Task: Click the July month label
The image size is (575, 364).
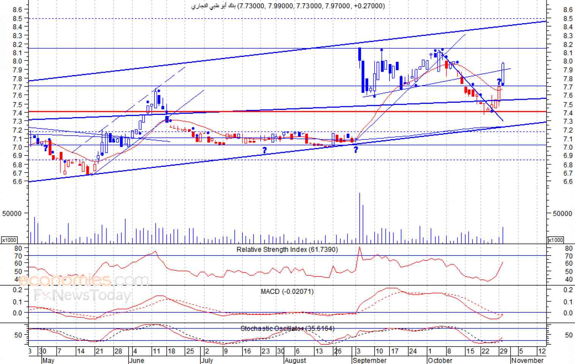Action: (207, 360)
